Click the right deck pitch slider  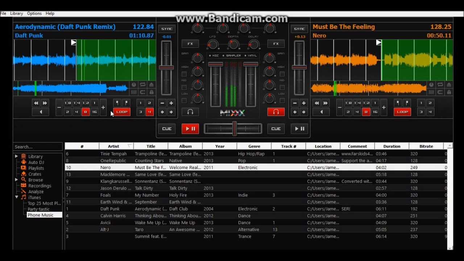299,67
